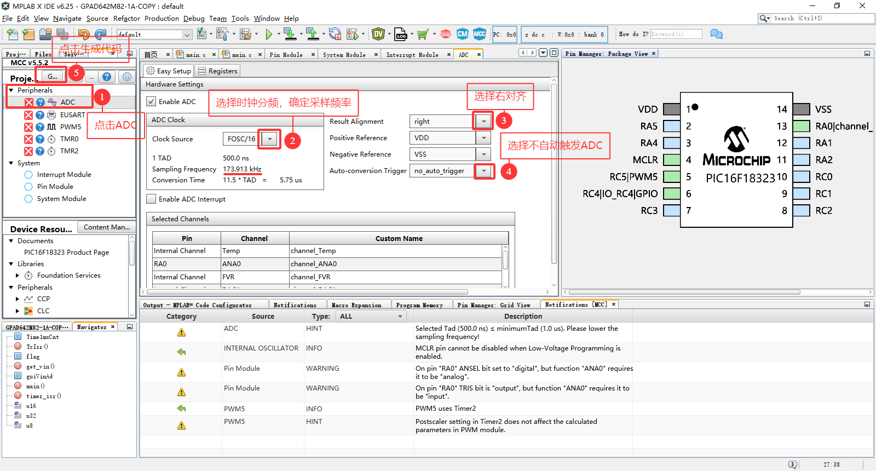
Task: Open the Clock Source FOSC/16 dropdown
Action: [269, 139]
